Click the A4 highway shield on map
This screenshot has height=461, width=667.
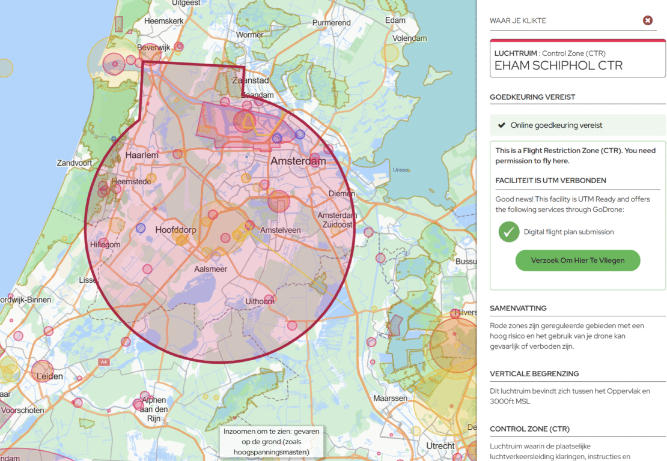pos(103,363)
